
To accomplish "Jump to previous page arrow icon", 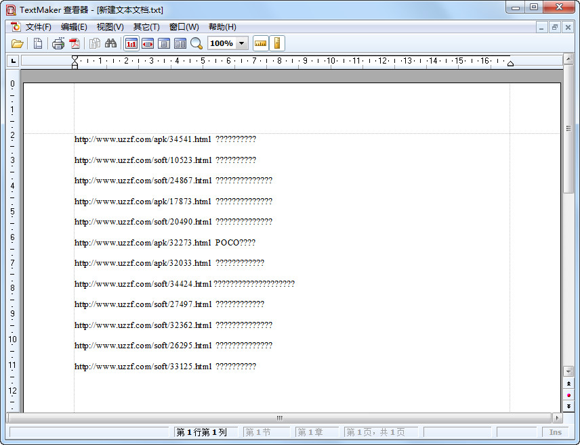I will click(x=568, y=383).
